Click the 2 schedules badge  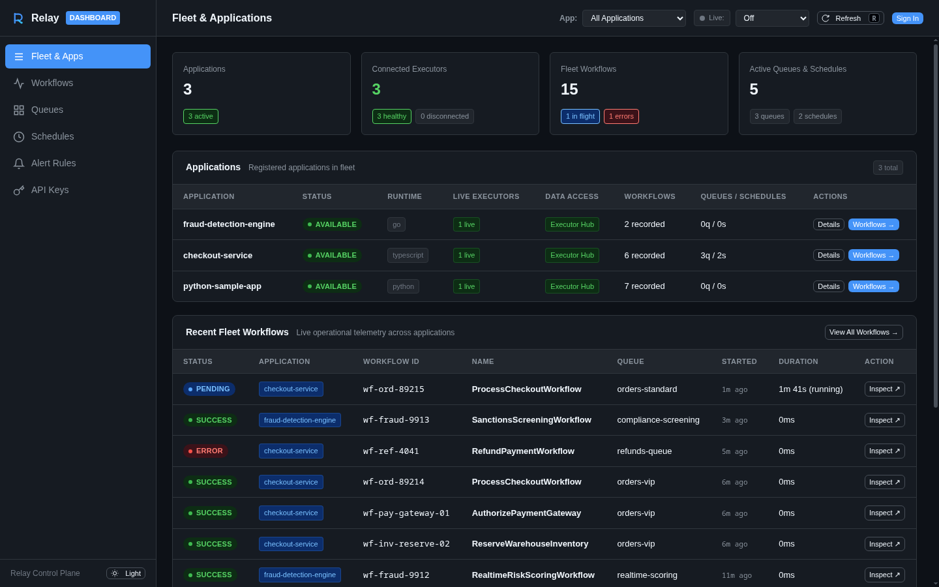tap(818, 116)
